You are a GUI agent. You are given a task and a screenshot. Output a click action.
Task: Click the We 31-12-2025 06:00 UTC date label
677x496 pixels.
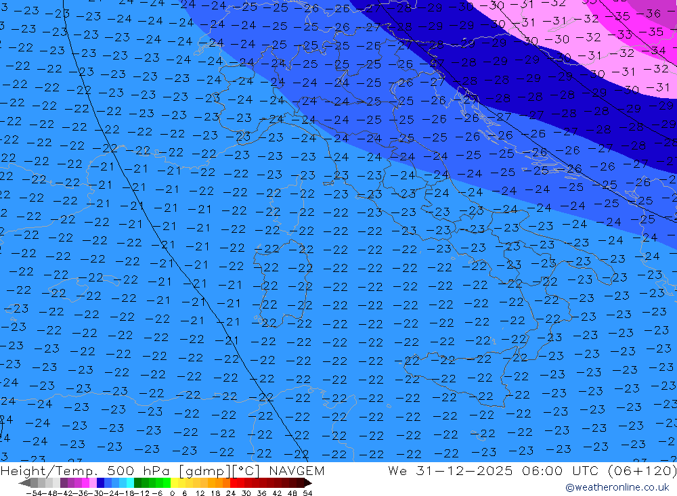pyautogui.click(x=494, y=471)
